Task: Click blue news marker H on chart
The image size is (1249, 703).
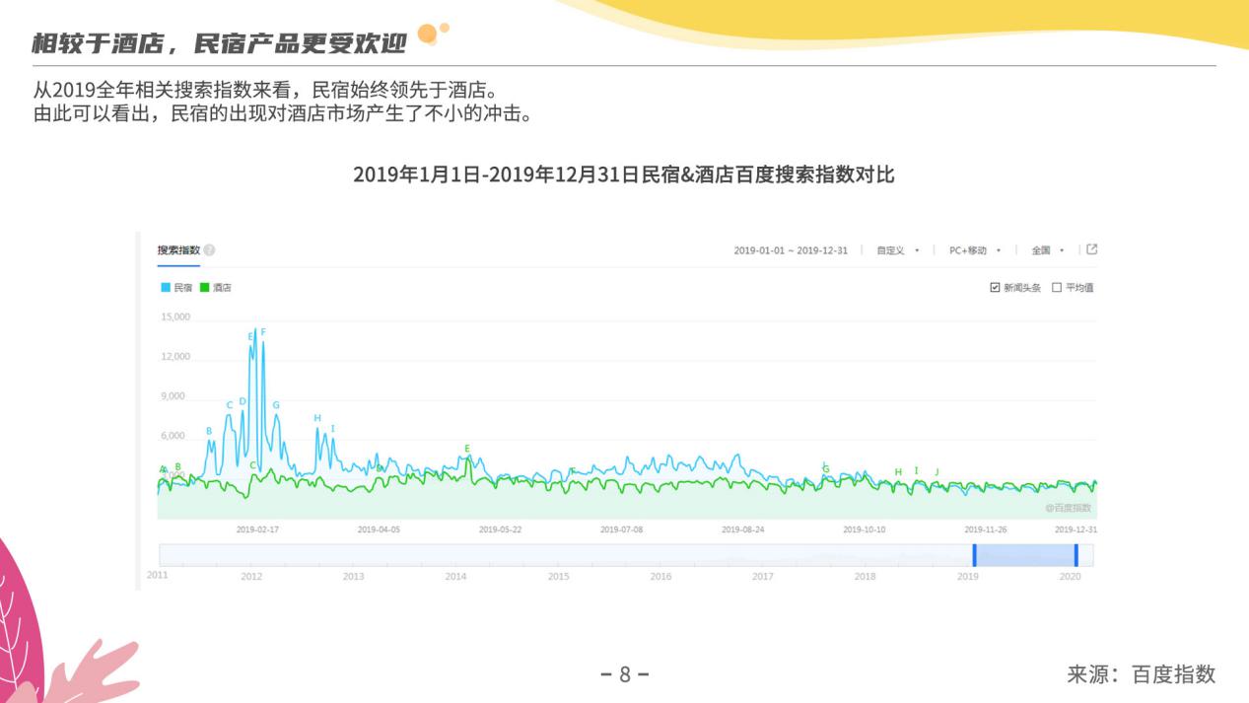Action: tap(317, 418)
